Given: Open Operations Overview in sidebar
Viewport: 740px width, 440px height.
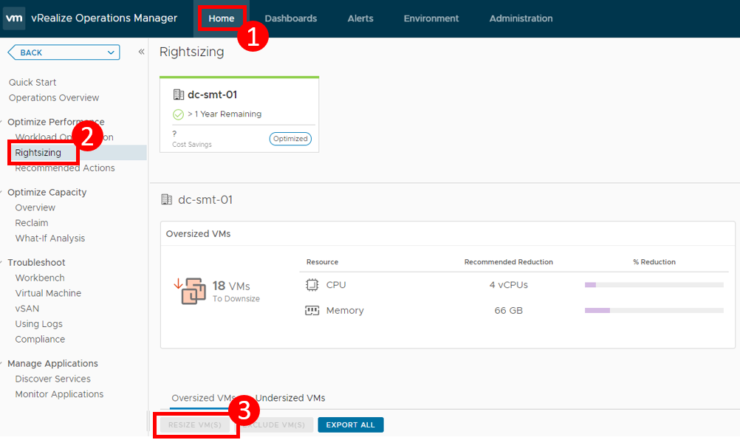Looking at the screenshot, I should (54, 97).
